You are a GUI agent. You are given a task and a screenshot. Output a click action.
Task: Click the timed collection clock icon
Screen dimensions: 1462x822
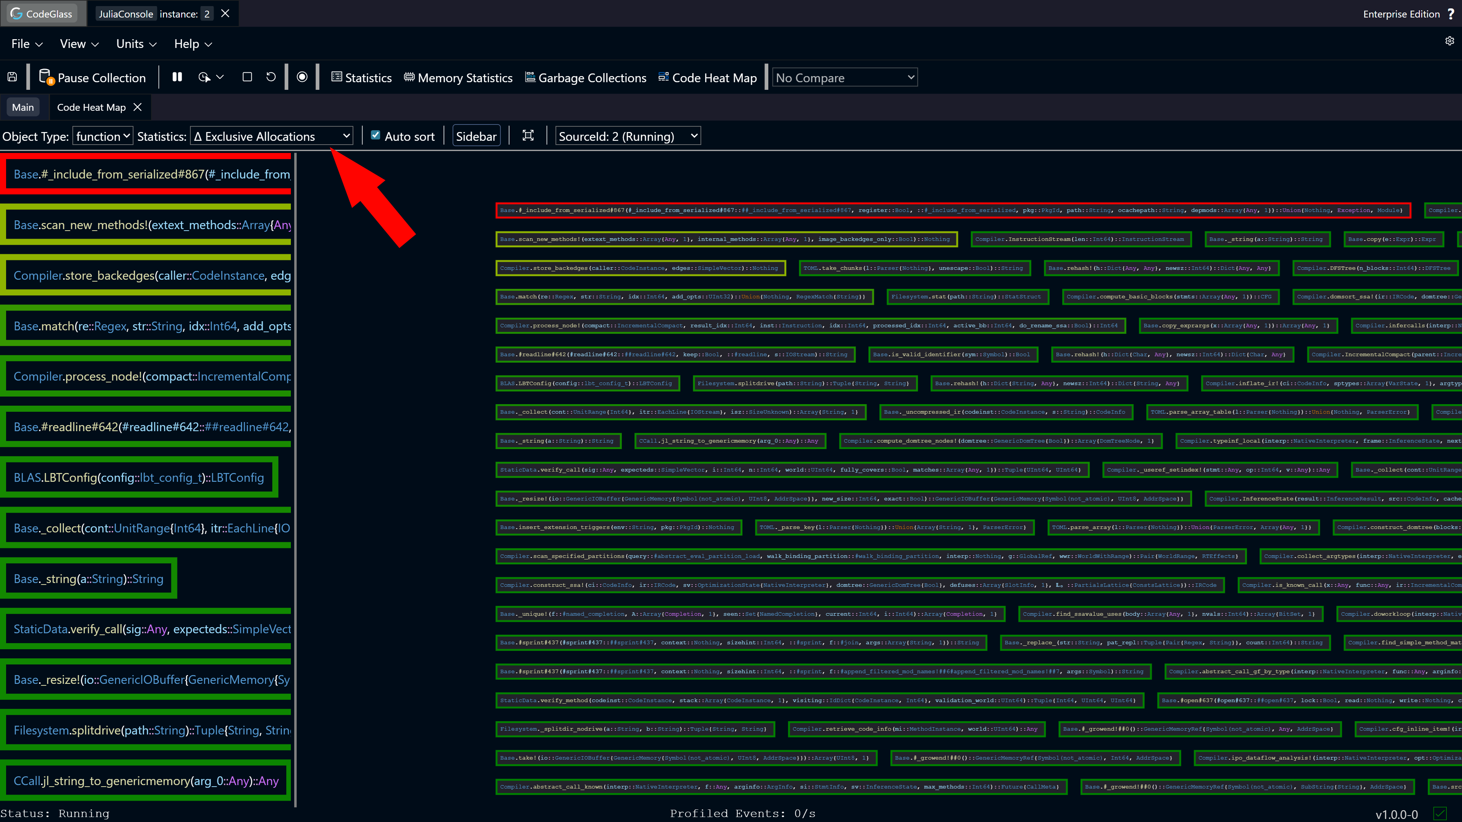tap(204, 77)
